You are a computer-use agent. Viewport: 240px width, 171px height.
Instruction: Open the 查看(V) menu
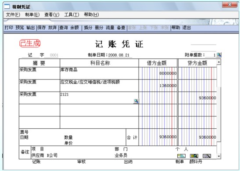point(52,14)
